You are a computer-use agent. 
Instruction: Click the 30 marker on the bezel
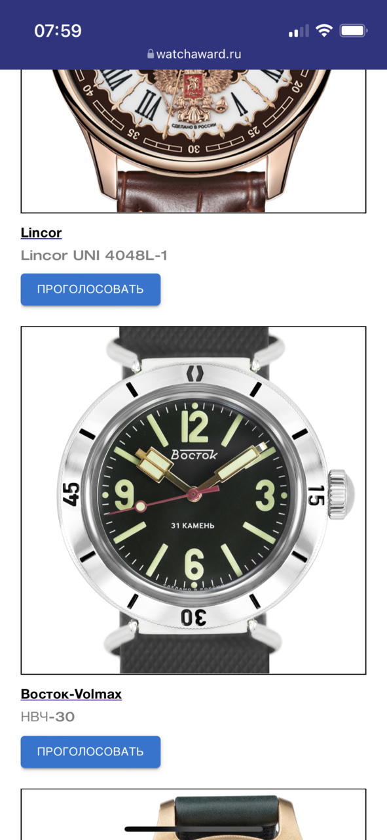click(194, 617)
